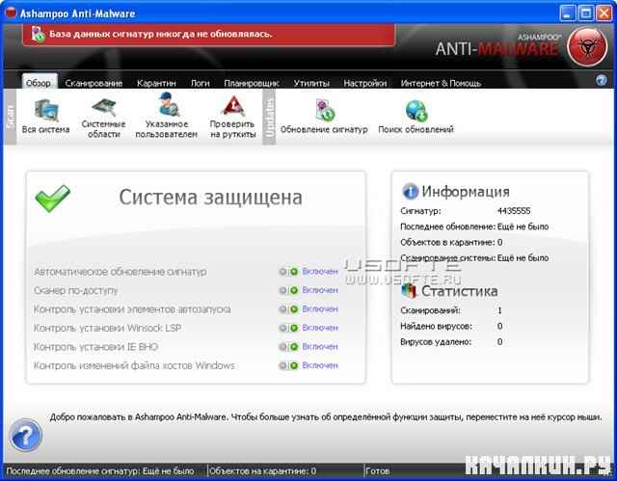Open the Сканирование tab
The image size is (617, 481).
click(x=94, y=83)
